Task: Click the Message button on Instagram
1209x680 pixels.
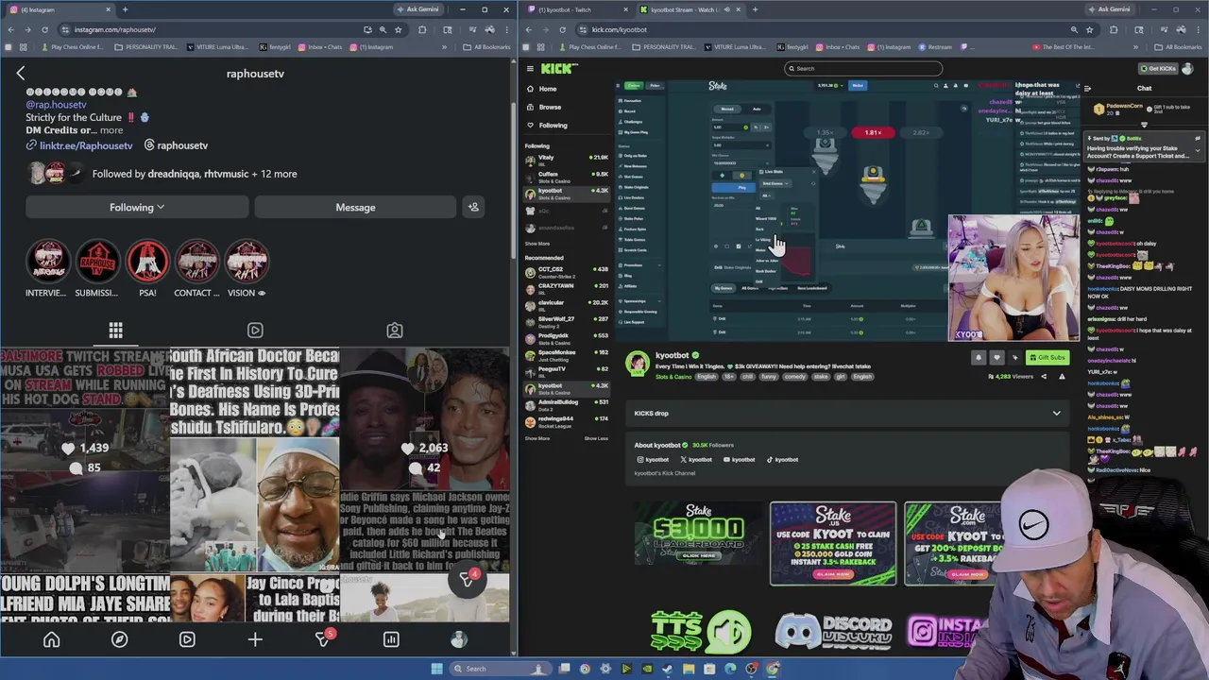Action: click(x=355, y=207)
